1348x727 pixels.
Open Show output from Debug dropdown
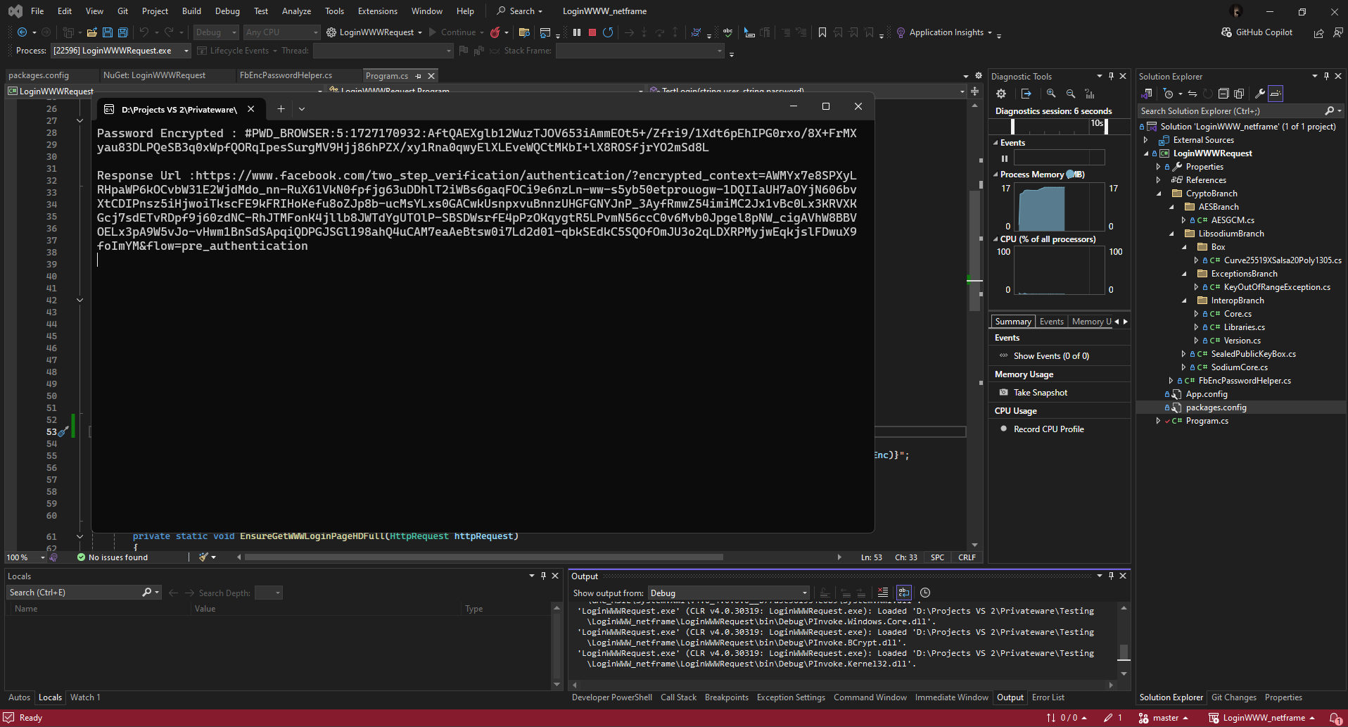tap(728, 593)
